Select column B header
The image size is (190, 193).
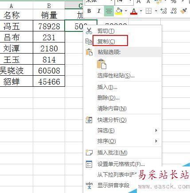[x=49, y=6]
